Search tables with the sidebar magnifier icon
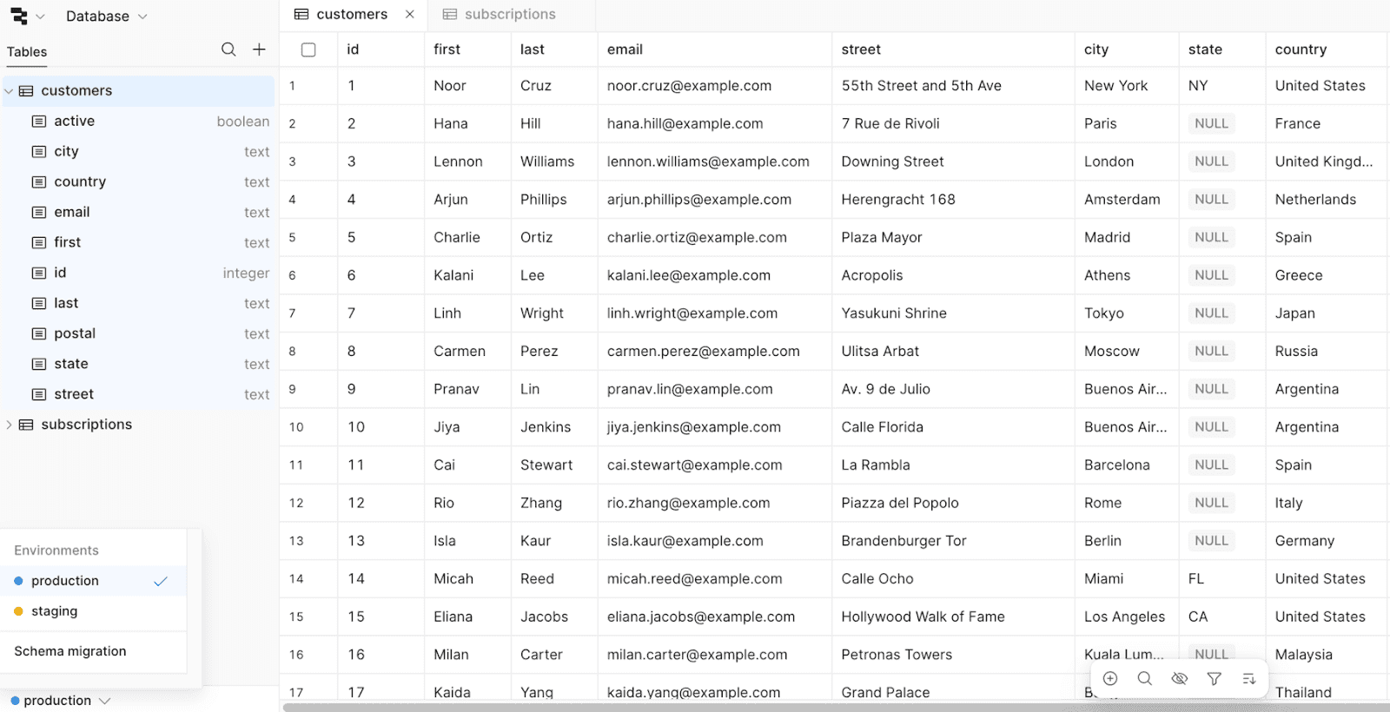This screenshot has height=712, width=1390. [228, 49]
